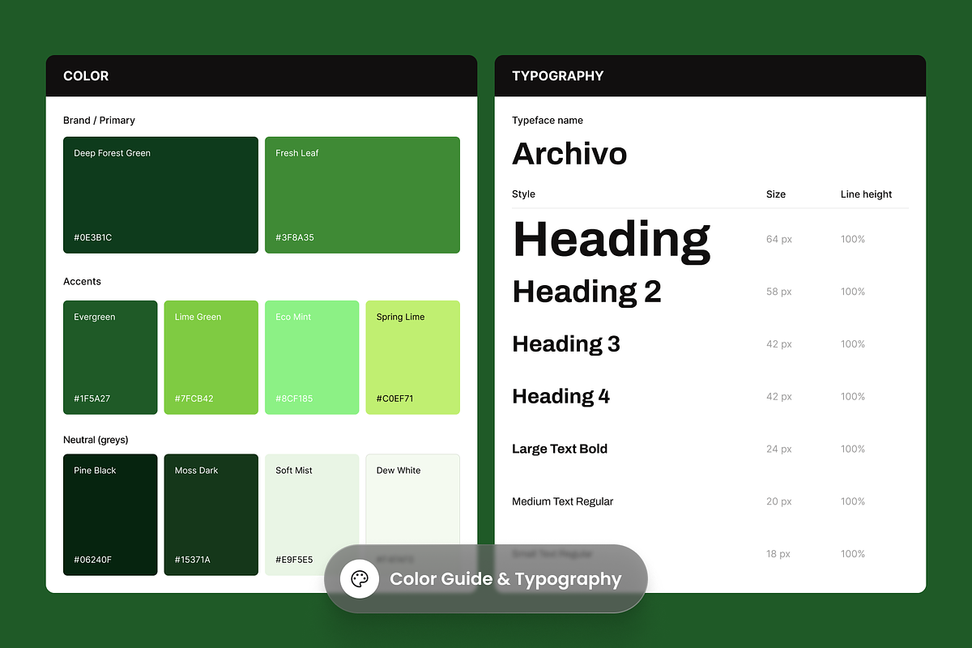Click the 100% line height for Heading 2
The image size is (972, 648).
tap(853, 292)
